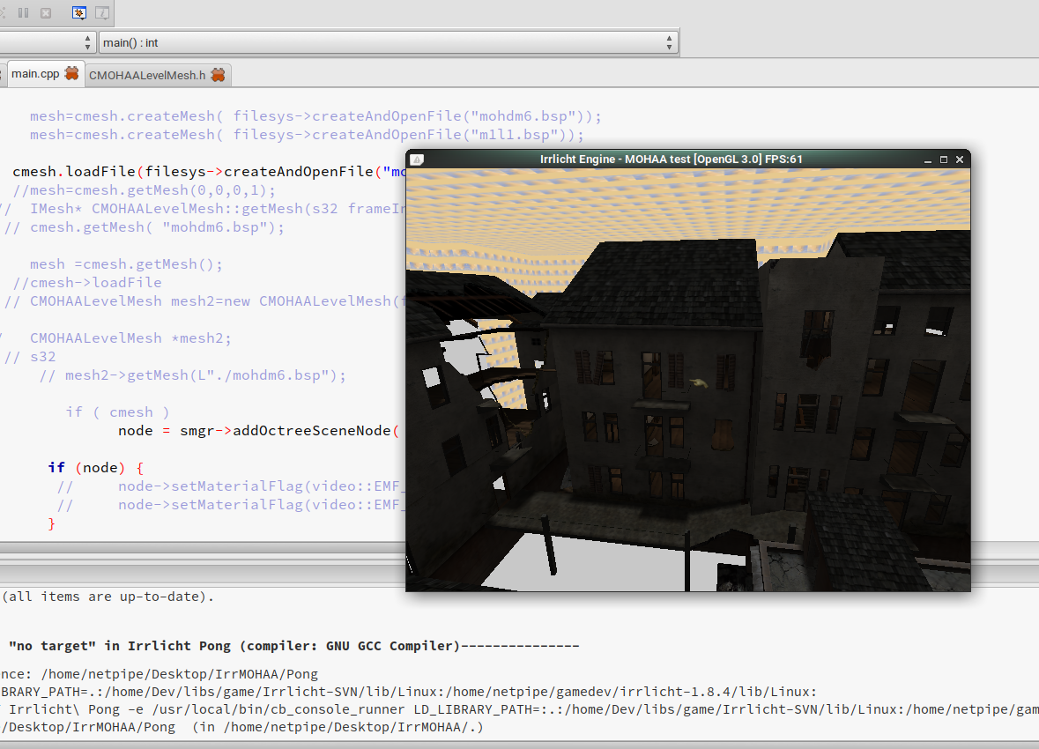Click the '"no target" in Irrlicht Pong' build log line
This screenshot has width=1039, height=749.
coord(294,646)
